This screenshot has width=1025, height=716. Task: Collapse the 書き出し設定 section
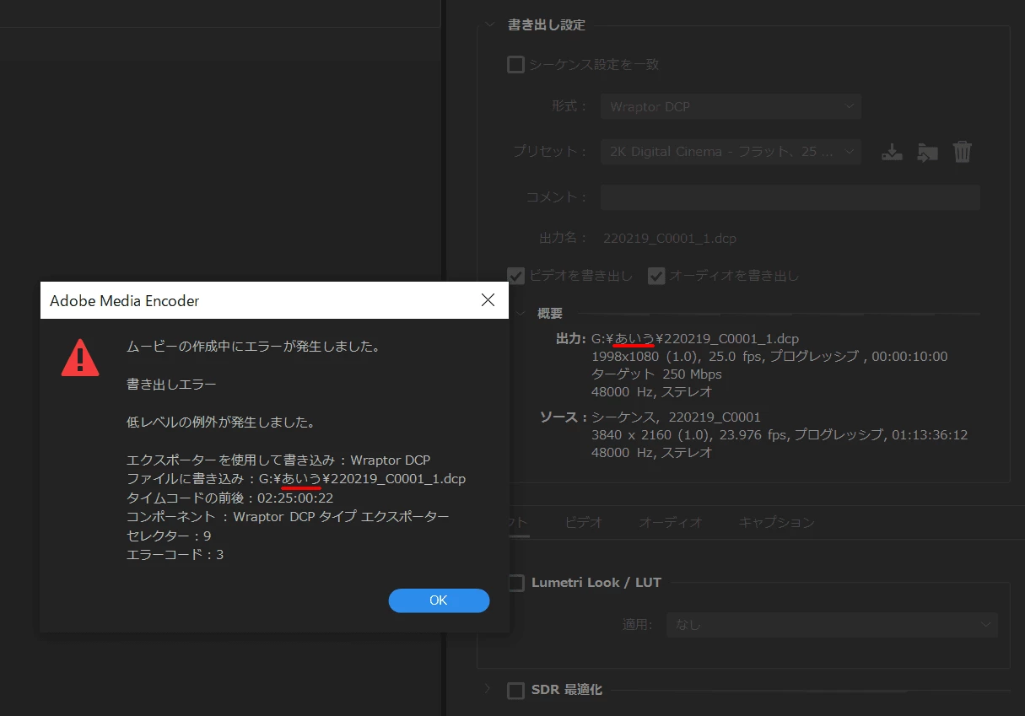(490, 24)
